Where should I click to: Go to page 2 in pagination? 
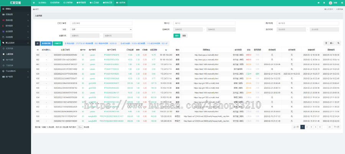pyautogui.click(x=307, y=126)
